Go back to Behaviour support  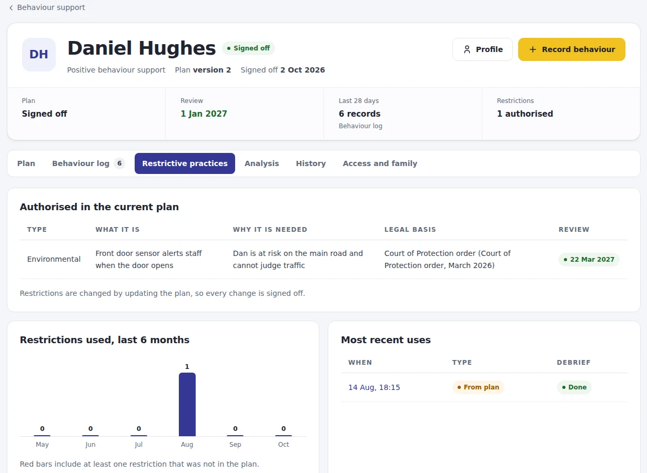(46, 7)
